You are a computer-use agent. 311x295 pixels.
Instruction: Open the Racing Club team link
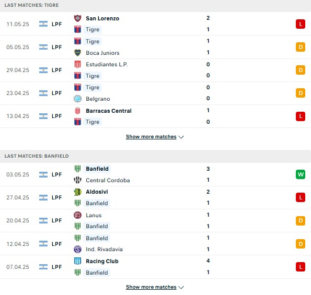point(102,261)
